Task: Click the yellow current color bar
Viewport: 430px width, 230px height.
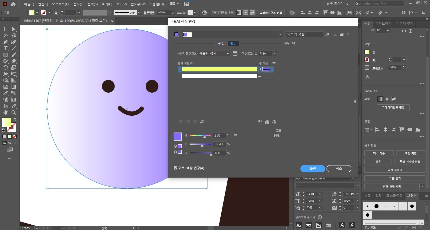Action: [219, 69]
